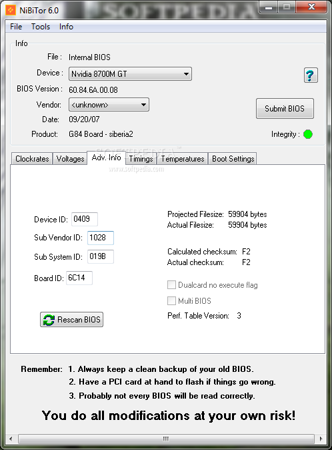
Task: Click the horizontal scrollbar thumb
Action: point(166,439)
